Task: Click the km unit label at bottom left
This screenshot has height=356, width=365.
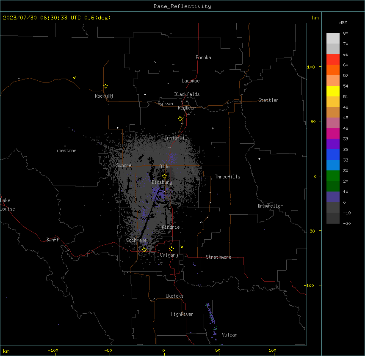Action: [x=6, y=351]
